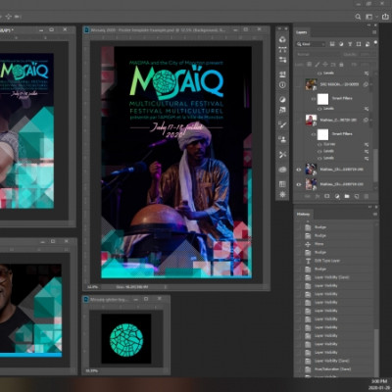Set history brush source for Edit Type Layer
This screenshot has height=392, width=392.
(x=299, y=261)
